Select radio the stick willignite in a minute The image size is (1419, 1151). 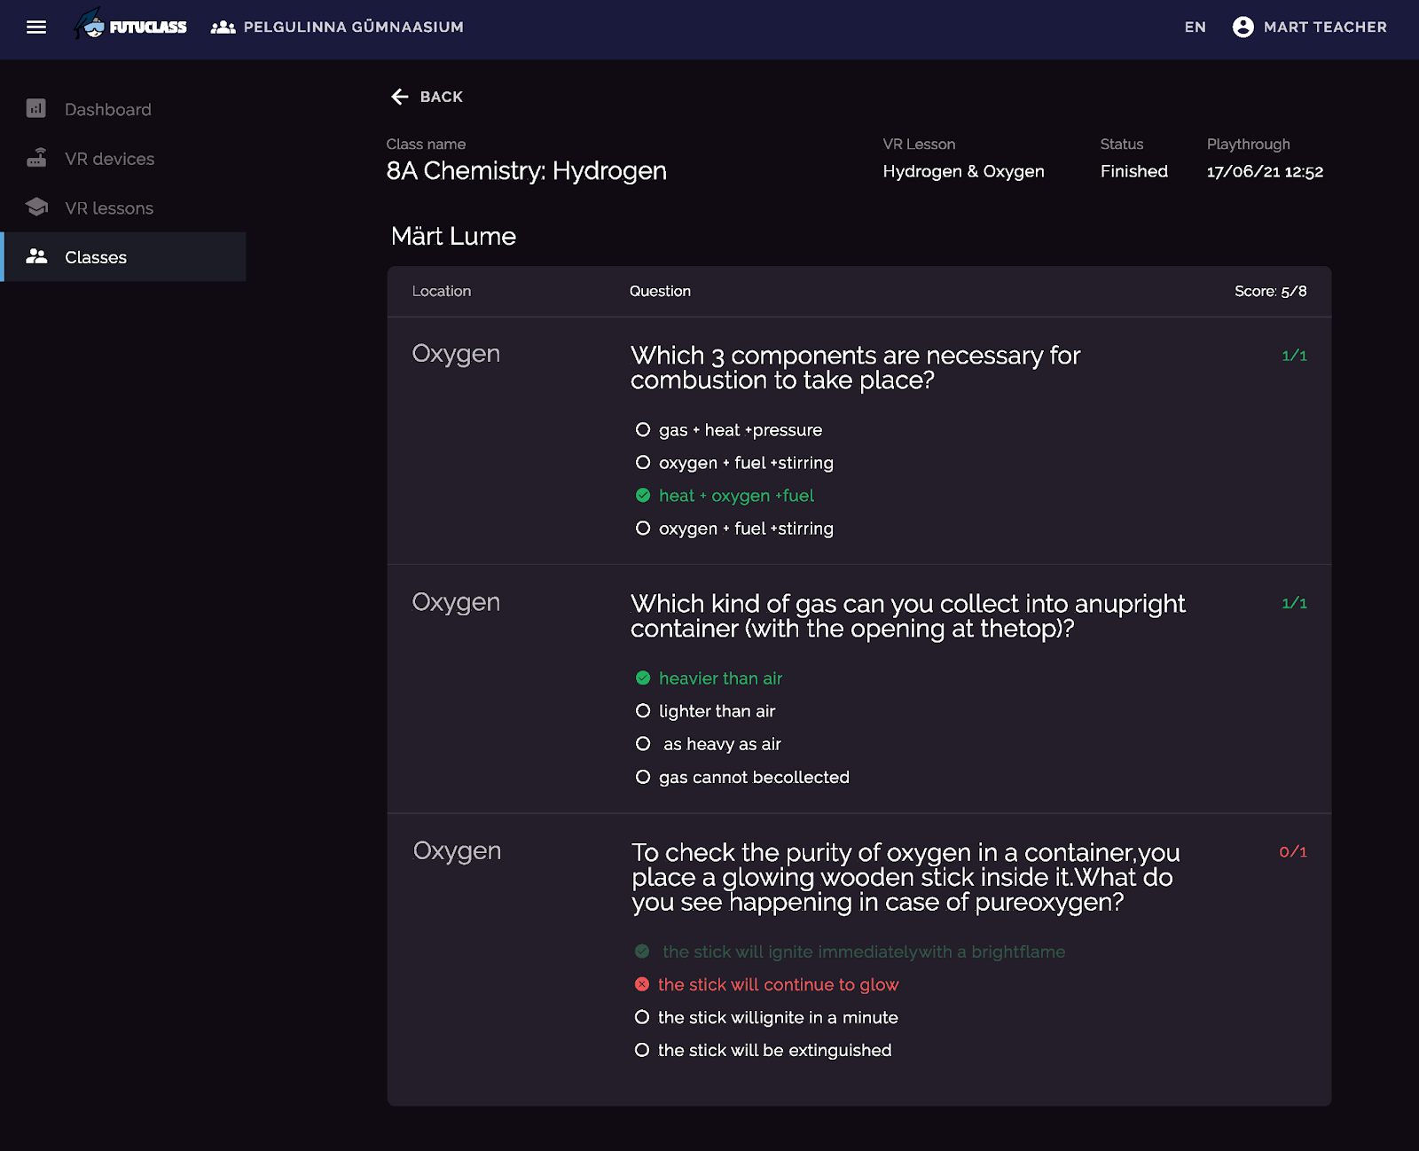pos(642,1017)
